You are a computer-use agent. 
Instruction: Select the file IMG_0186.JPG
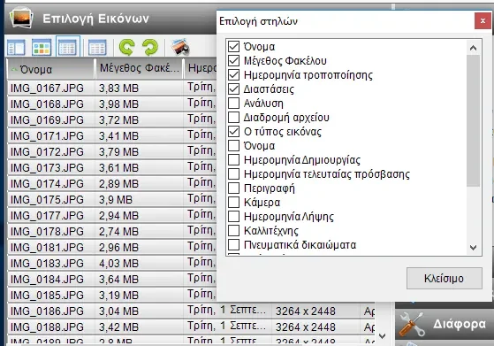click(47, 311)
